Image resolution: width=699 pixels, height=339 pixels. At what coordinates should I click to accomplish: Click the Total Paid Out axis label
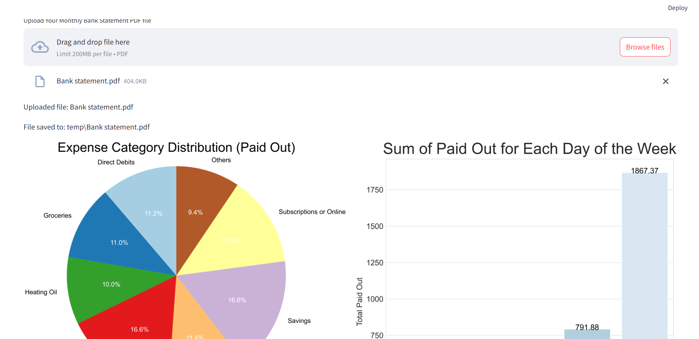pyautogui.click(x=359, y=300)
